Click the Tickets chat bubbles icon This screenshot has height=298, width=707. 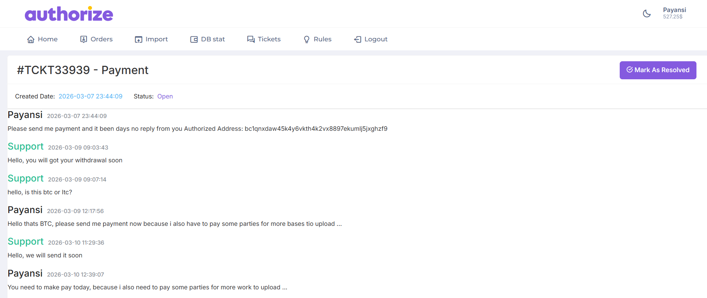click(x=251, y=39)
